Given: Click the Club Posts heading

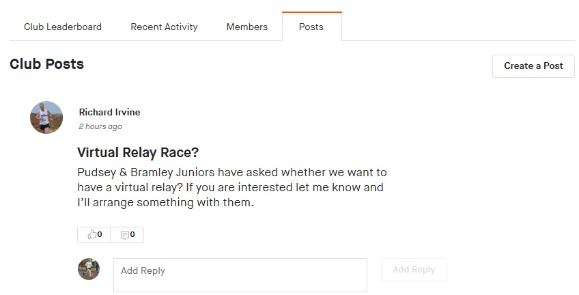Looking at the screenshot, I should click(46, 64).
